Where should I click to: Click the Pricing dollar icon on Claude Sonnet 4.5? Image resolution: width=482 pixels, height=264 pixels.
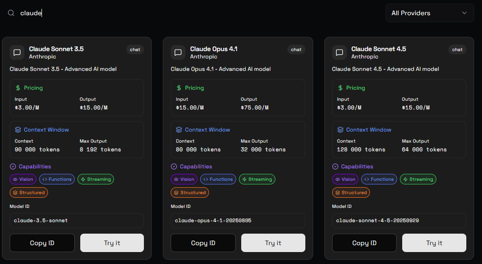pos(340,88)
